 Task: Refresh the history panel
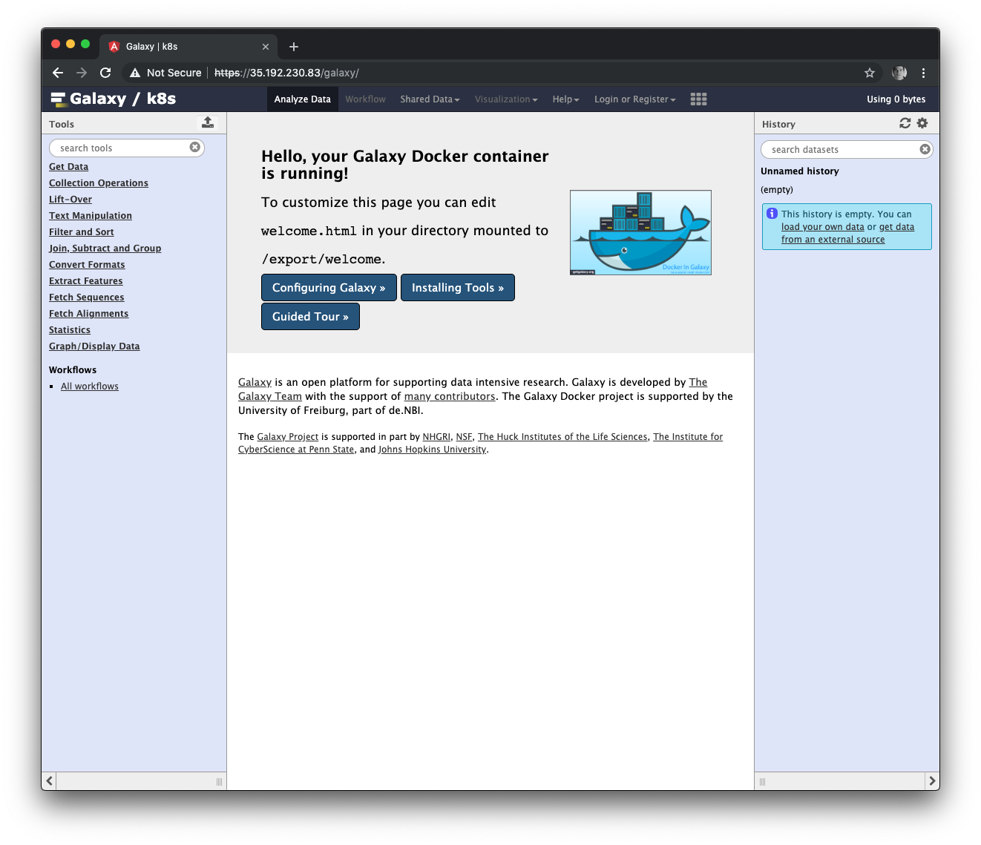pyautogui.click(x=905, y=123)
